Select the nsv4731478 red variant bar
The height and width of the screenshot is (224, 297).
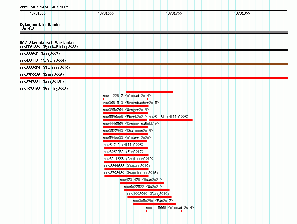(x=142, y=183)
